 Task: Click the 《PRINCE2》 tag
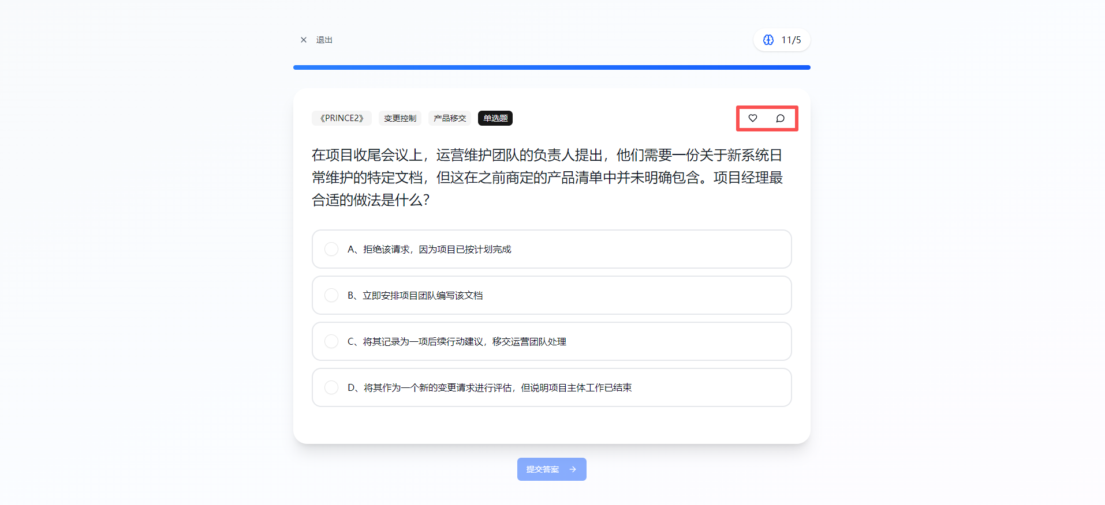(342, 118)
